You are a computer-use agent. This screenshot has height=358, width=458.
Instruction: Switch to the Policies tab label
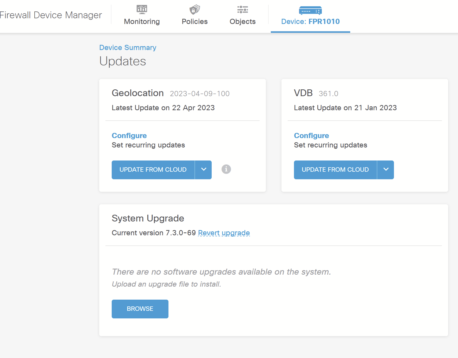(195, 22)
